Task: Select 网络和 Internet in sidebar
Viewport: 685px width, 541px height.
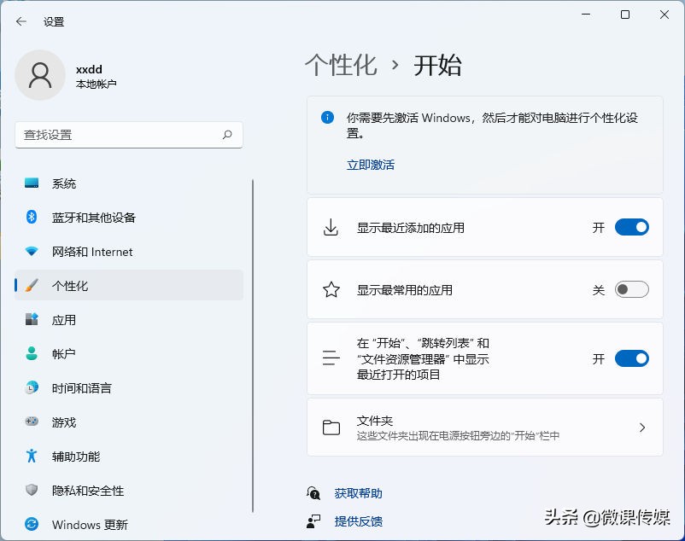Action: (x=129, y=252)
